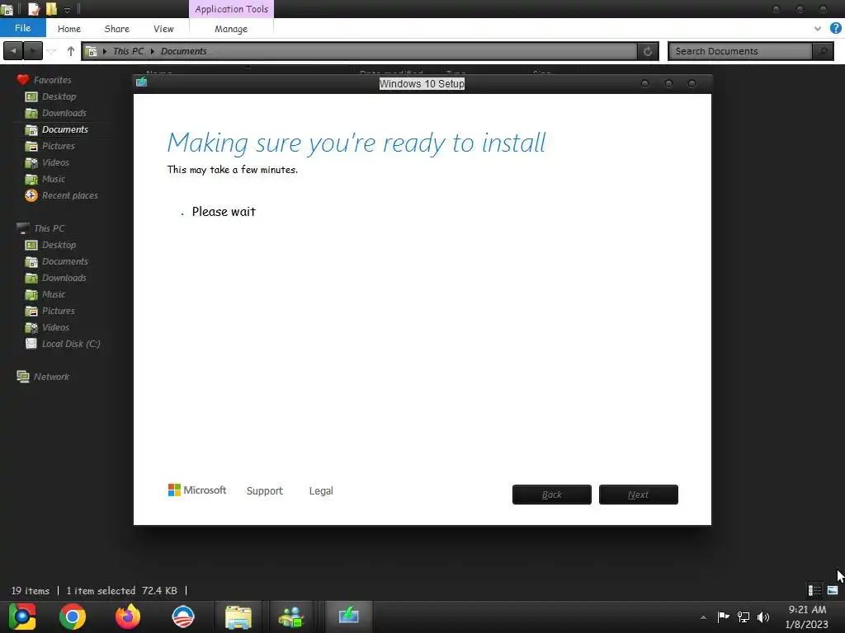The width and height of the screenshot is (845, 633).
Task: Launch Google Chrome from the taskbar
Action: pyautogui.click(x=73, y=617)
